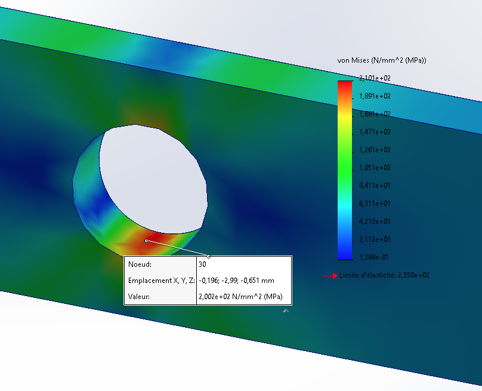Click the legend value 6,311e+01

[375, 204]
